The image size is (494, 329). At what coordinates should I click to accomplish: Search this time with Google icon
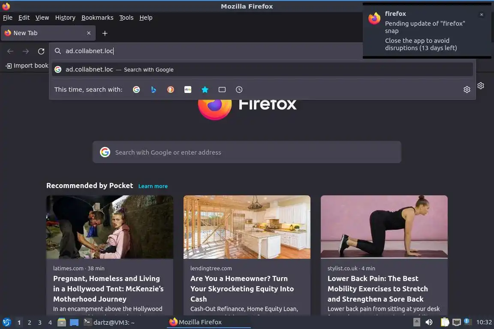[x=136, y=90]
